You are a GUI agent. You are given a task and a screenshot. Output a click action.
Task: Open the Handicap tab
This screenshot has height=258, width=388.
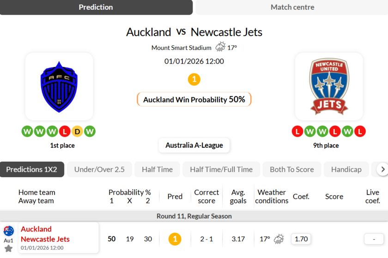coord(346,169)
